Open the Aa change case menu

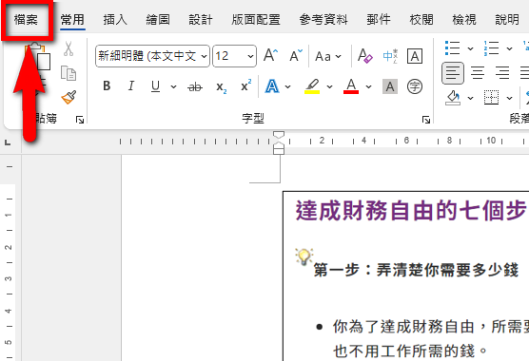click(x=328, y=56)
